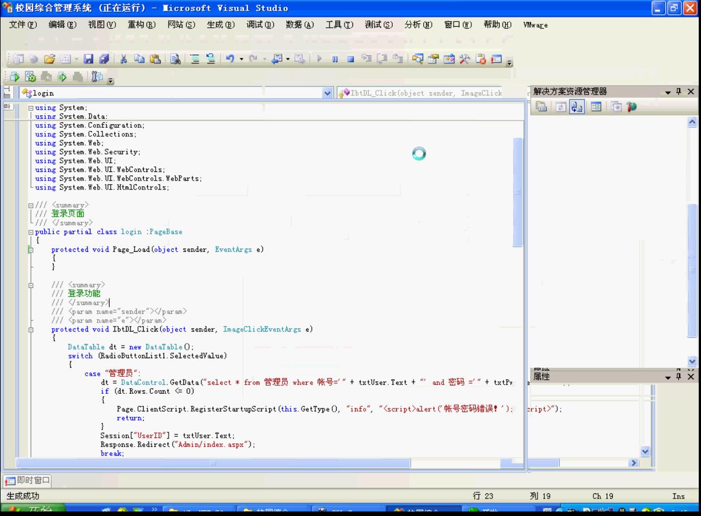Screen dimensions: 701x516
Task: Click Solution Explorer Properties icon
Action: (x=540, y=106)
